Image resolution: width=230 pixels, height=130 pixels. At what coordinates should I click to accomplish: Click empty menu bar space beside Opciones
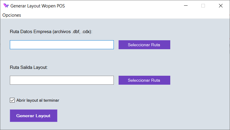point(119,15)
